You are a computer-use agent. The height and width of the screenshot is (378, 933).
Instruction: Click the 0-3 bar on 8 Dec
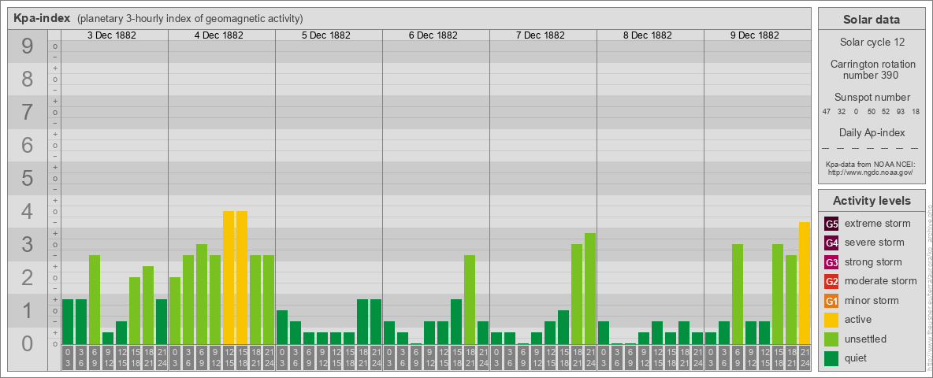(x=604, y=333)
